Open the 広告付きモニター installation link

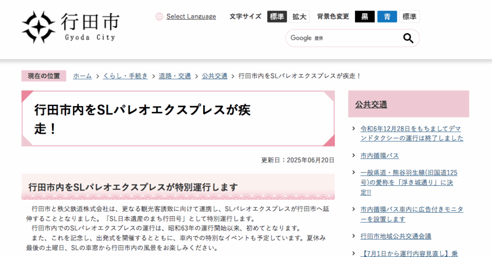point(412,214)
